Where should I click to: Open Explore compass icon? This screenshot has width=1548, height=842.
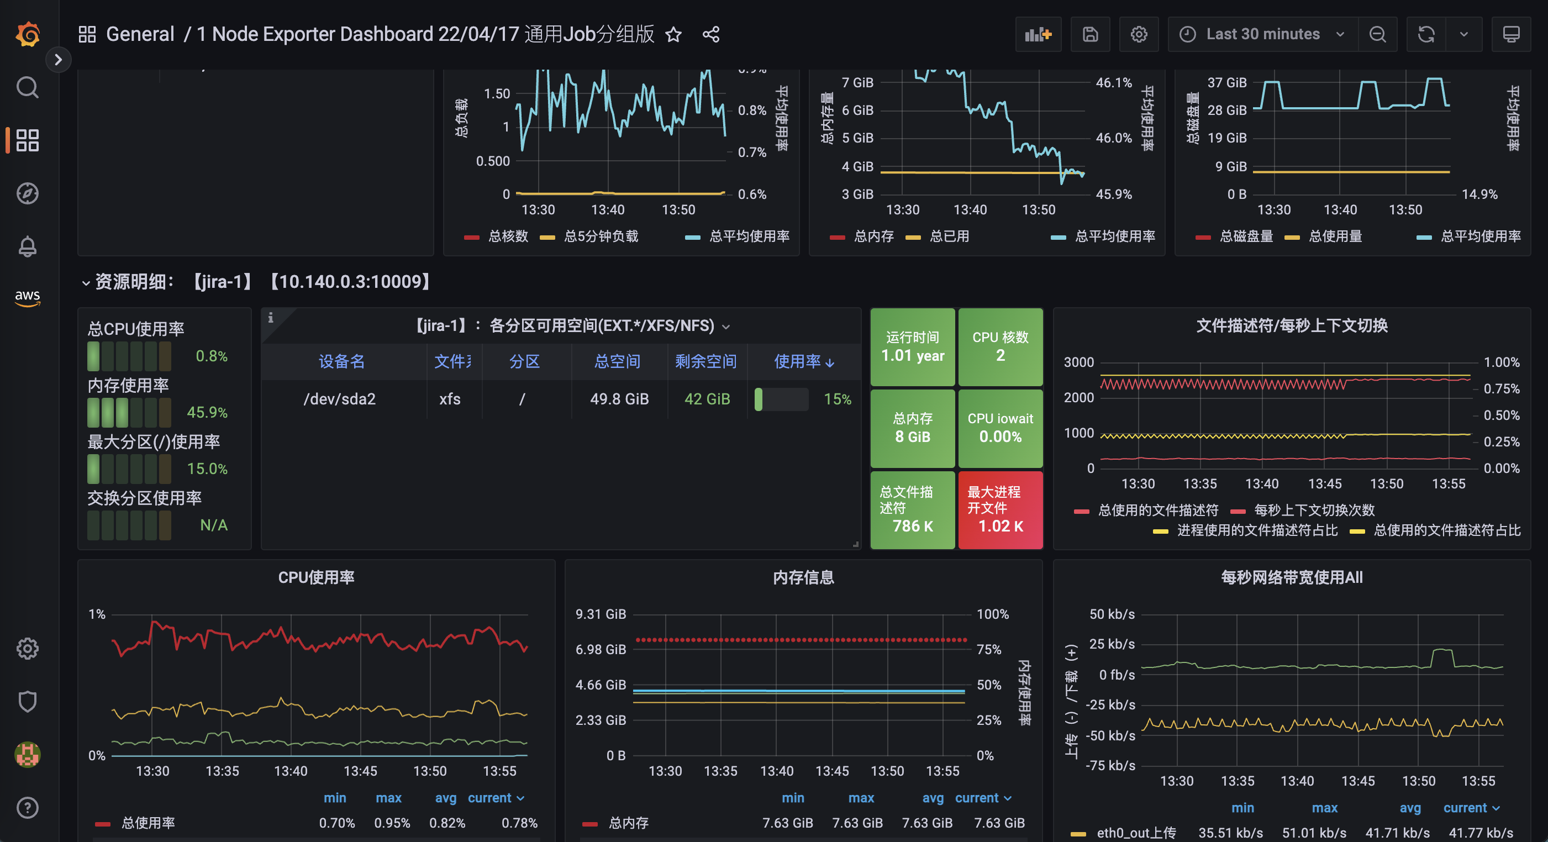(x=28, y=193)
